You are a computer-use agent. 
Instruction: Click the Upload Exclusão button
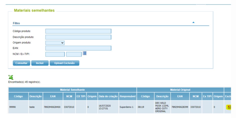[x=64, y=63]
